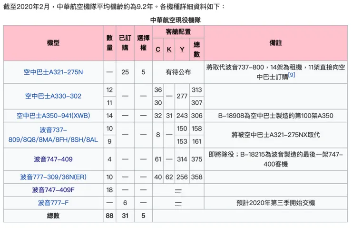Click the 選擇權 column header
Viewport: 352px width, 228px height.
pyautogui.click(x=143, y=43)
